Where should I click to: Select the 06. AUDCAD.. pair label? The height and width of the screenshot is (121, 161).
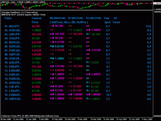point(13,46)
